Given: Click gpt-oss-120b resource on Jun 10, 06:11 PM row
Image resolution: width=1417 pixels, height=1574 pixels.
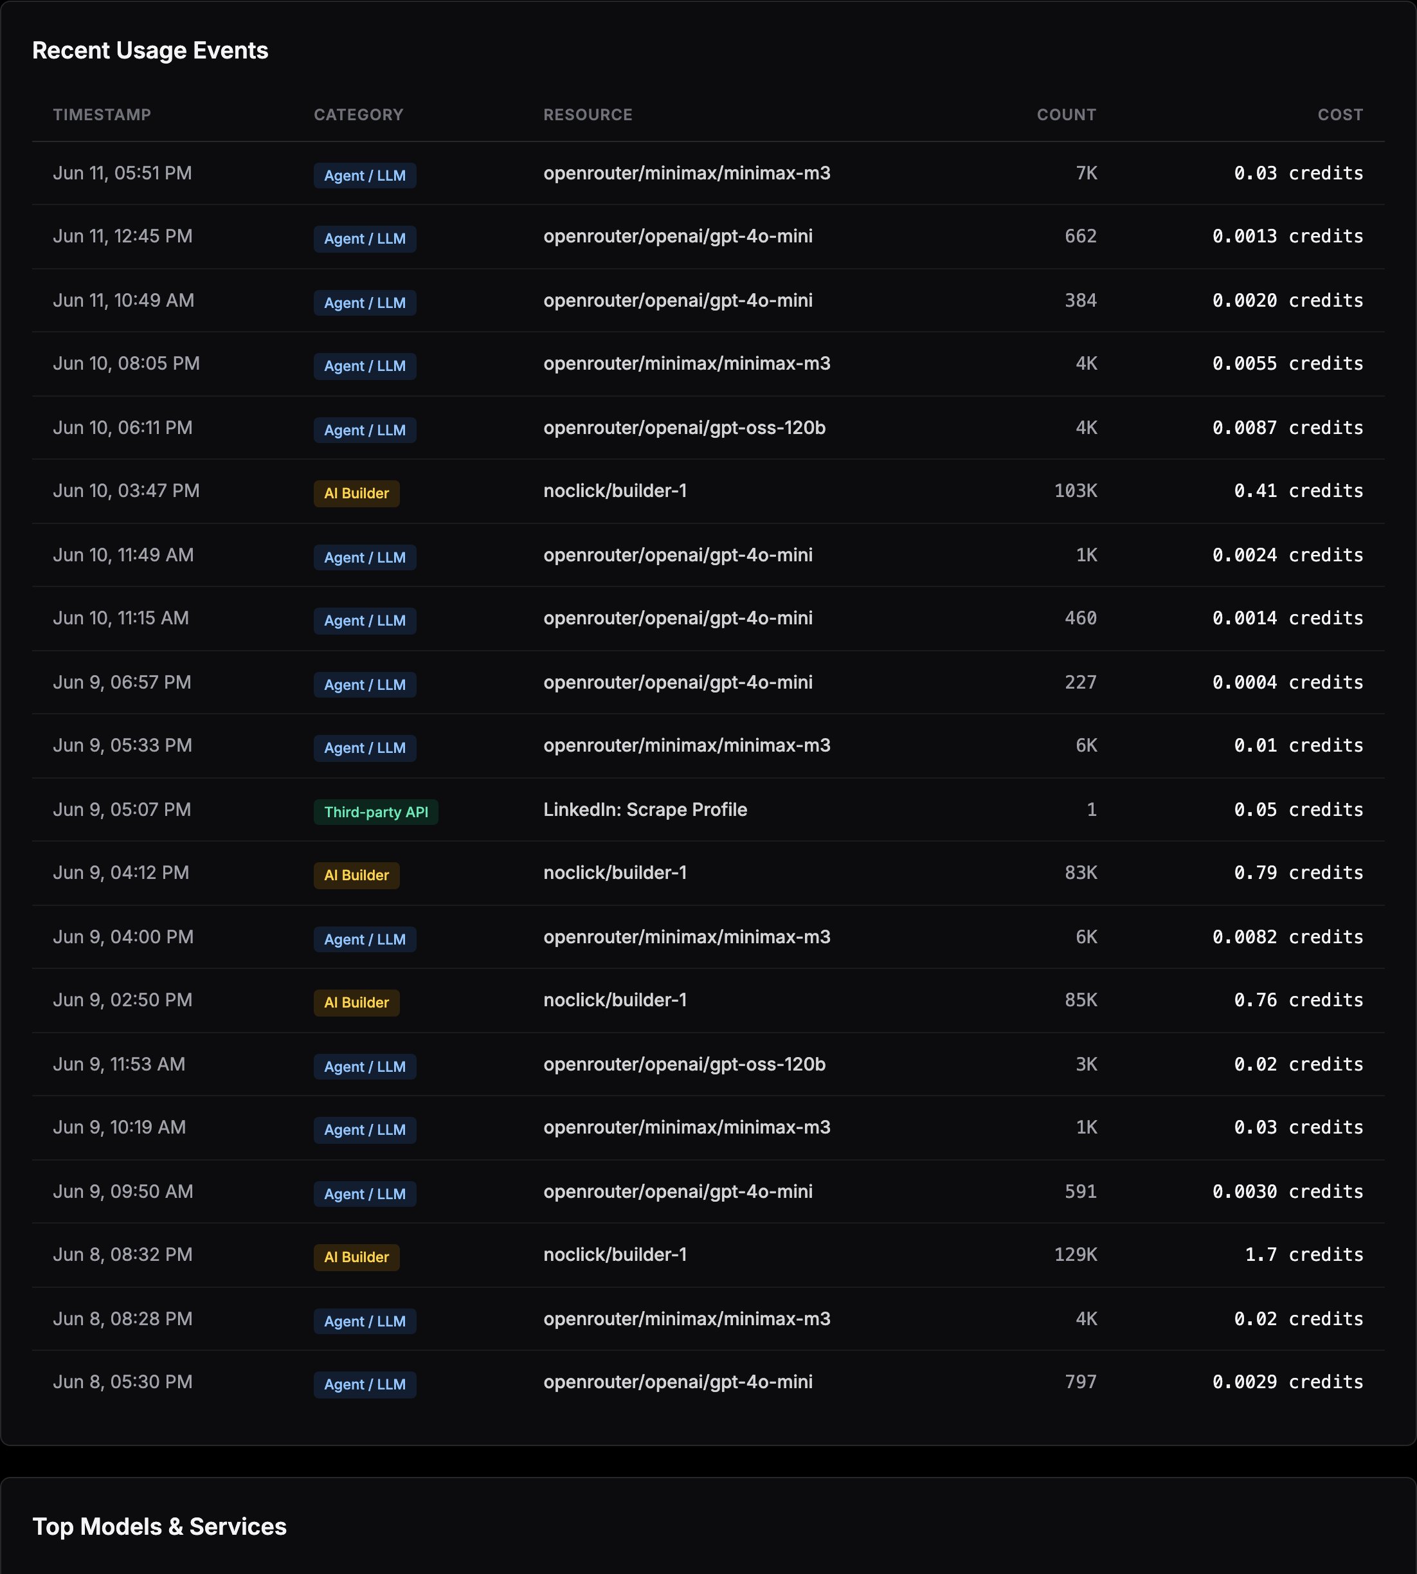Looking at the screenshot, I should (684, 428).
